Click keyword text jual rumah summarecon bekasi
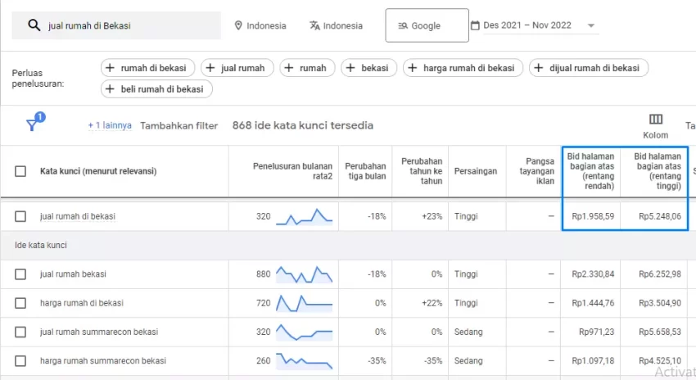The image size is (696, 380). [x=99, y=332]
